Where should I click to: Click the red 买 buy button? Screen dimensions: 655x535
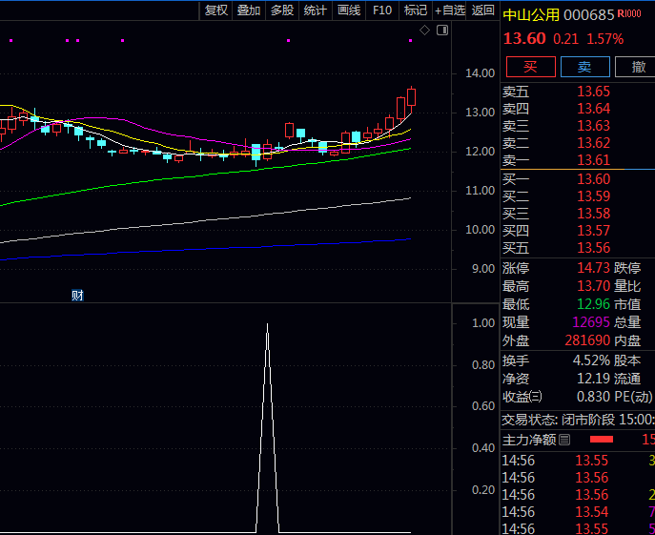coord(530,67)
